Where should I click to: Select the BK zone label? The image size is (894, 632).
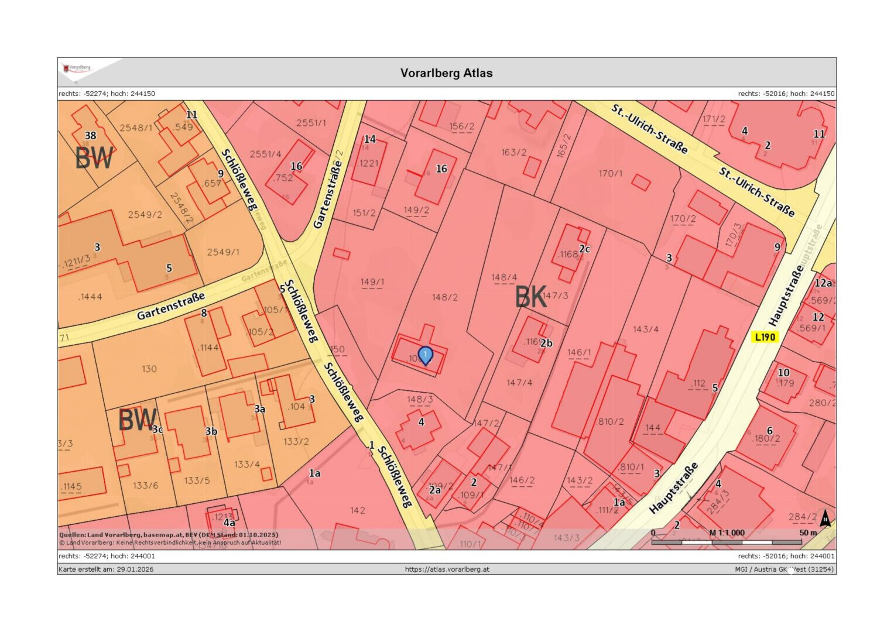530,297
